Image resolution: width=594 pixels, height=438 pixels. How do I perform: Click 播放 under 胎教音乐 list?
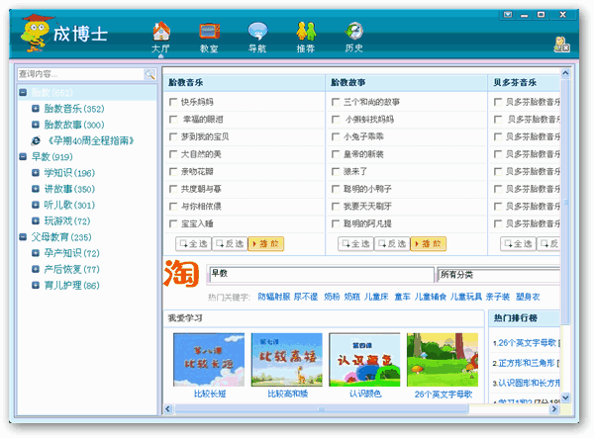266,244
